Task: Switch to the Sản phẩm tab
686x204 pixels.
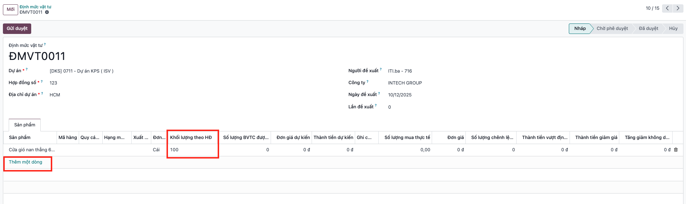Action: (x=25, y=125)
